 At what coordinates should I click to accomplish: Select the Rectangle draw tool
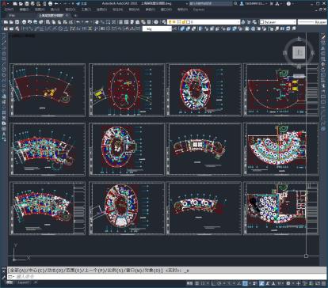click(x=4, y=59)
